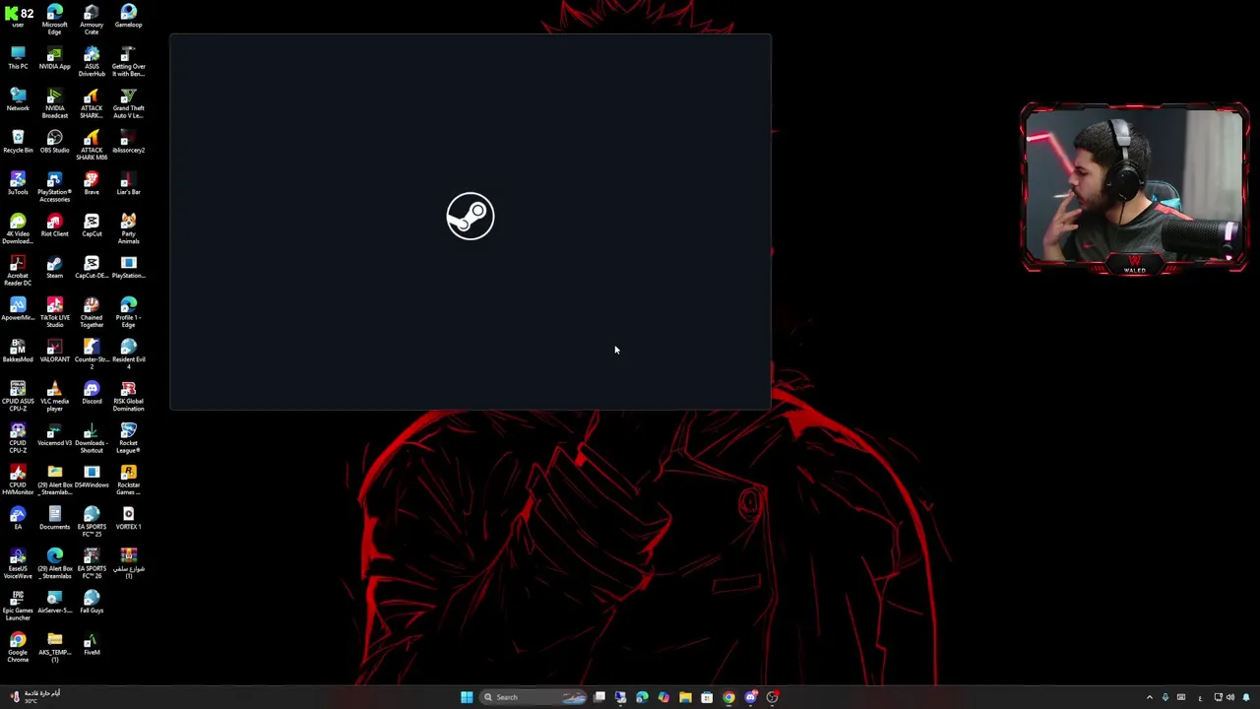The height and width of the screenshot is (709, 1260).
Task: Open TikTok LIVE Studio shortcut
Action: 54,313
